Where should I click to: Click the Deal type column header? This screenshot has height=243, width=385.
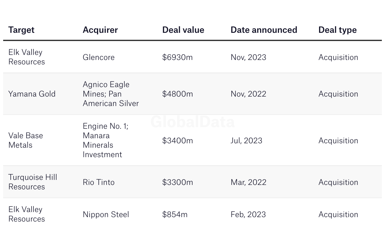pos(338,30)
